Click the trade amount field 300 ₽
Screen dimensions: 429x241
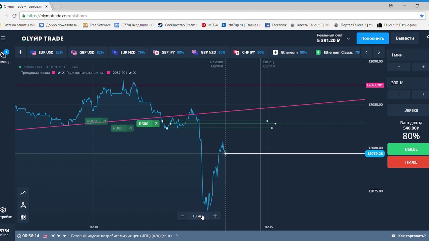pyautogui.click(x=408, y=83)
